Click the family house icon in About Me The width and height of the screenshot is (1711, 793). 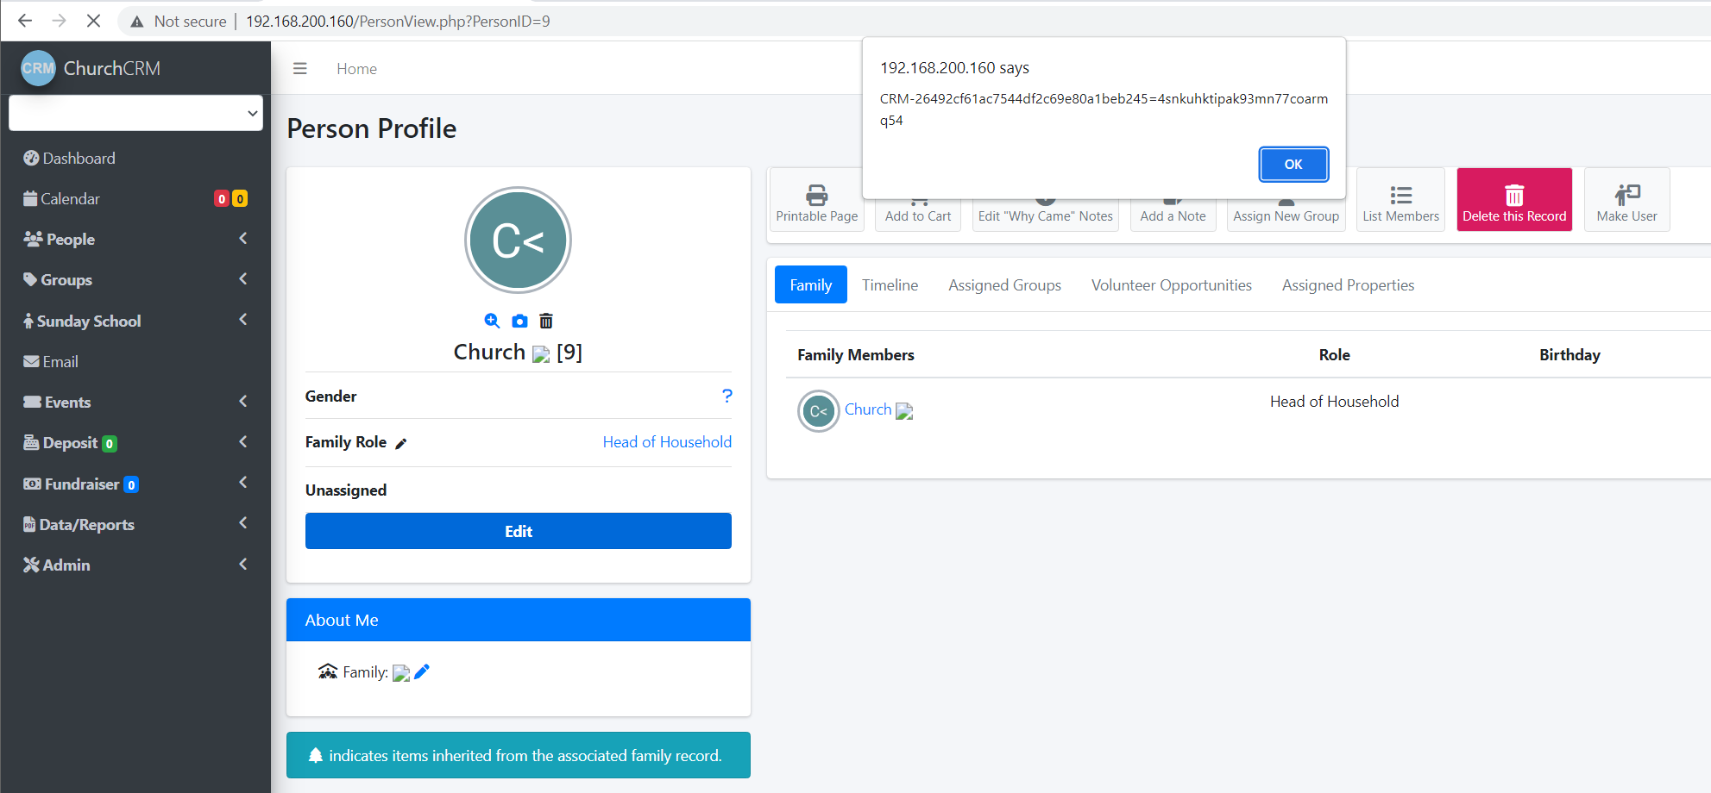pyautogui.click(x=328, y=671)
